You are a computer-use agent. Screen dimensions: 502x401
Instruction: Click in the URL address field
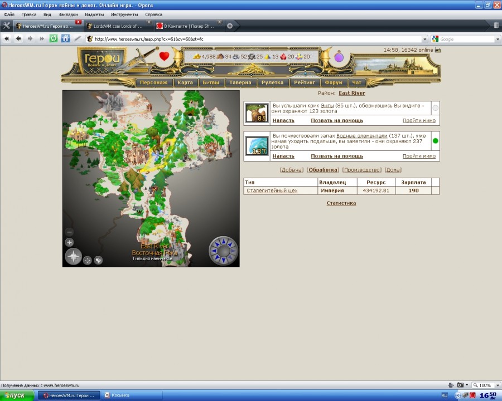tap(256, 39)
